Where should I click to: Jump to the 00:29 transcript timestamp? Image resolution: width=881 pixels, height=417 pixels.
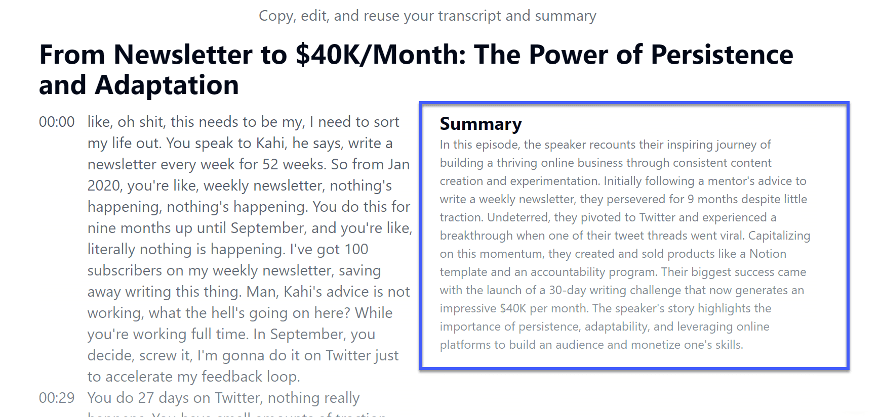57,398
